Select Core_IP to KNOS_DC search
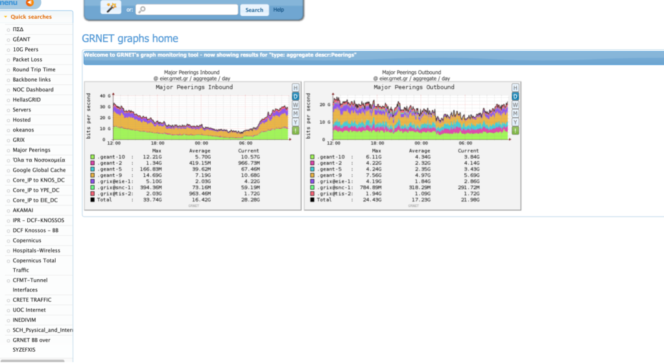The height and width of the screenshot is (364, 664). click(x=38, y=180)
